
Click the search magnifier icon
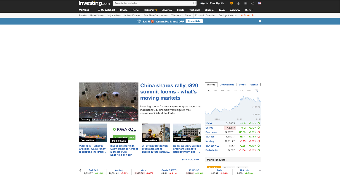coord(194,3)
